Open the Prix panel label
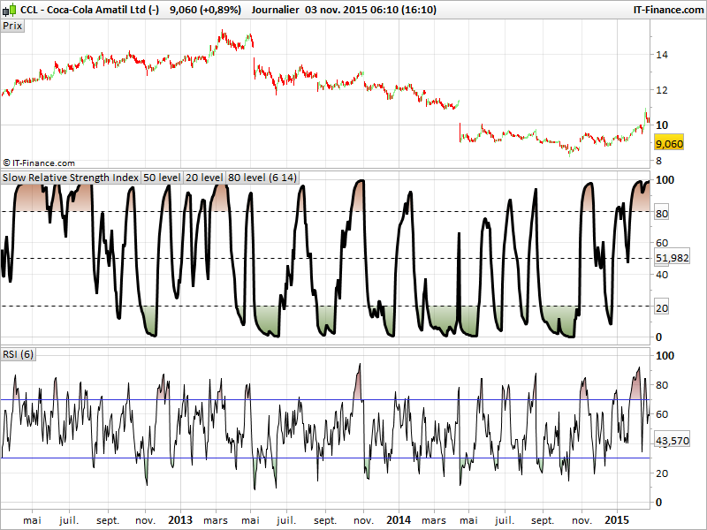Screen dimensions: 707x530 pos(12,26)
